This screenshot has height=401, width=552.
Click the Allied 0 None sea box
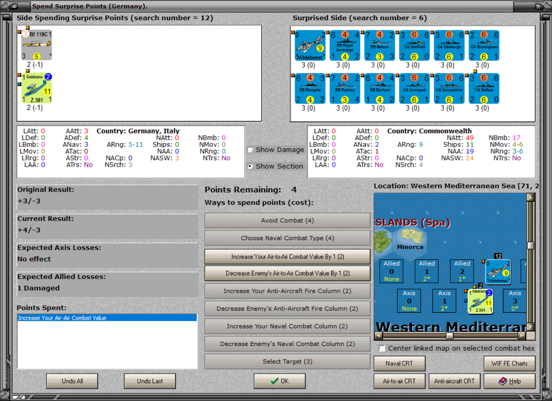coord(391,271)
